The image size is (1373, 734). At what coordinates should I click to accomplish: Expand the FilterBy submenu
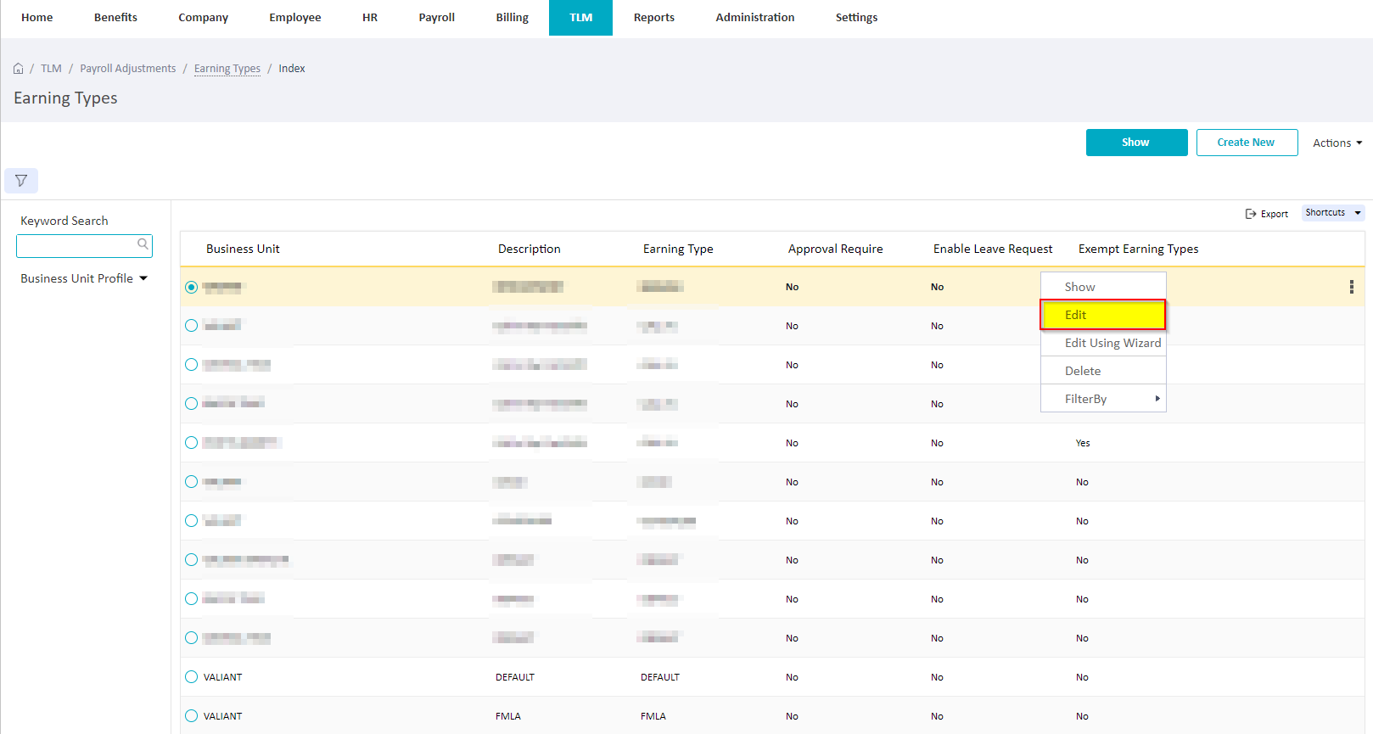coord(1103,399)
